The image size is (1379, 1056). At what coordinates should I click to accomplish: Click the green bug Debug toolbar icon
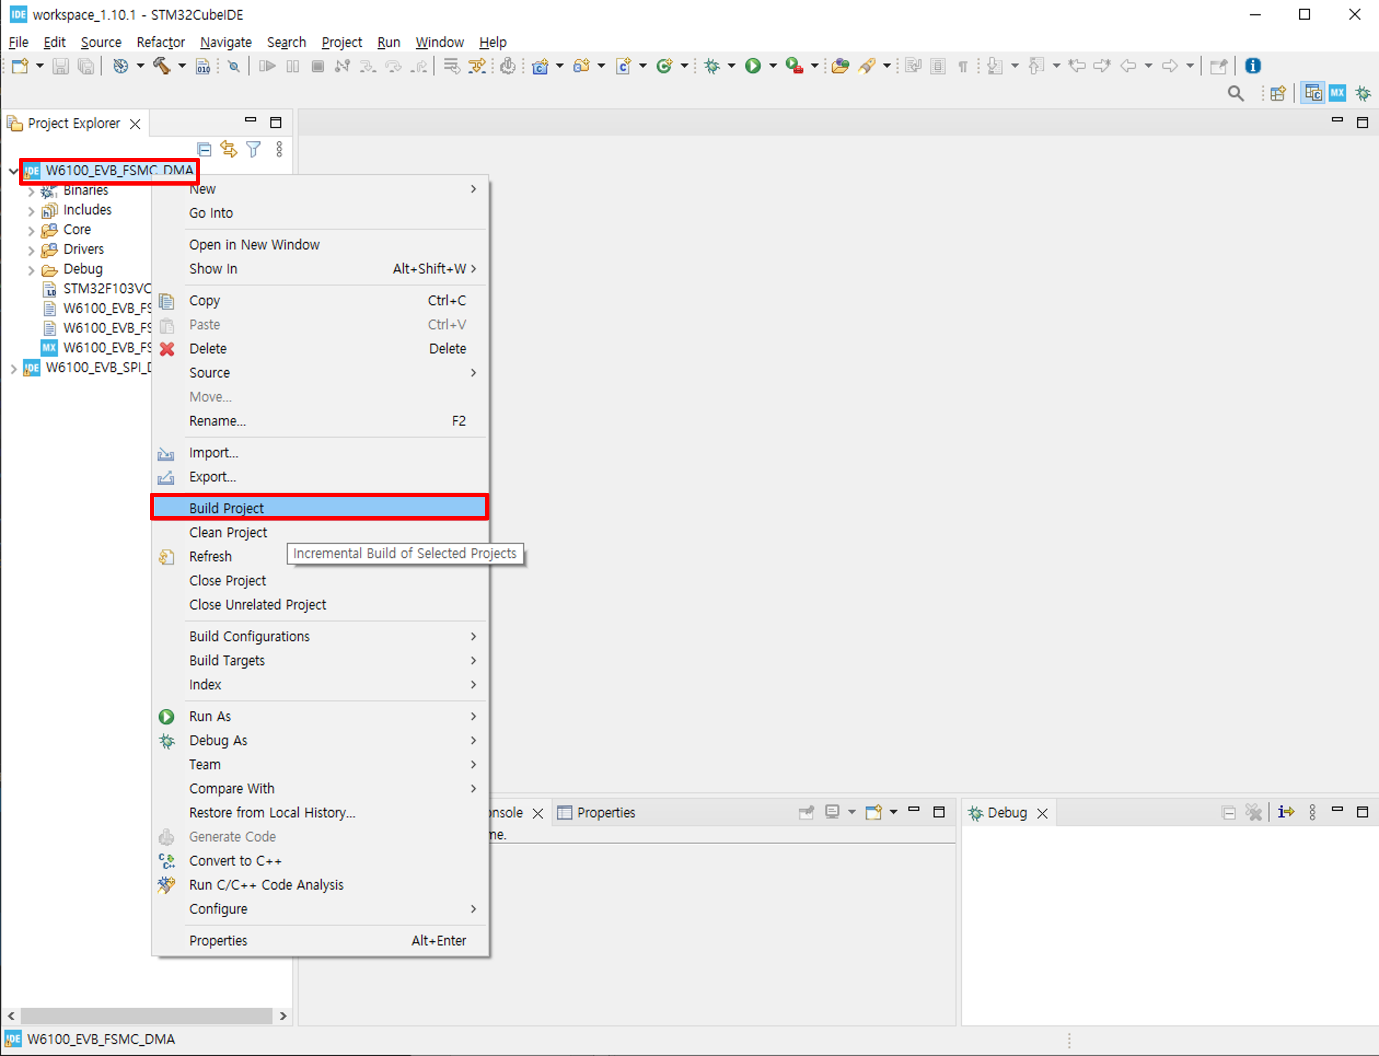712,65
